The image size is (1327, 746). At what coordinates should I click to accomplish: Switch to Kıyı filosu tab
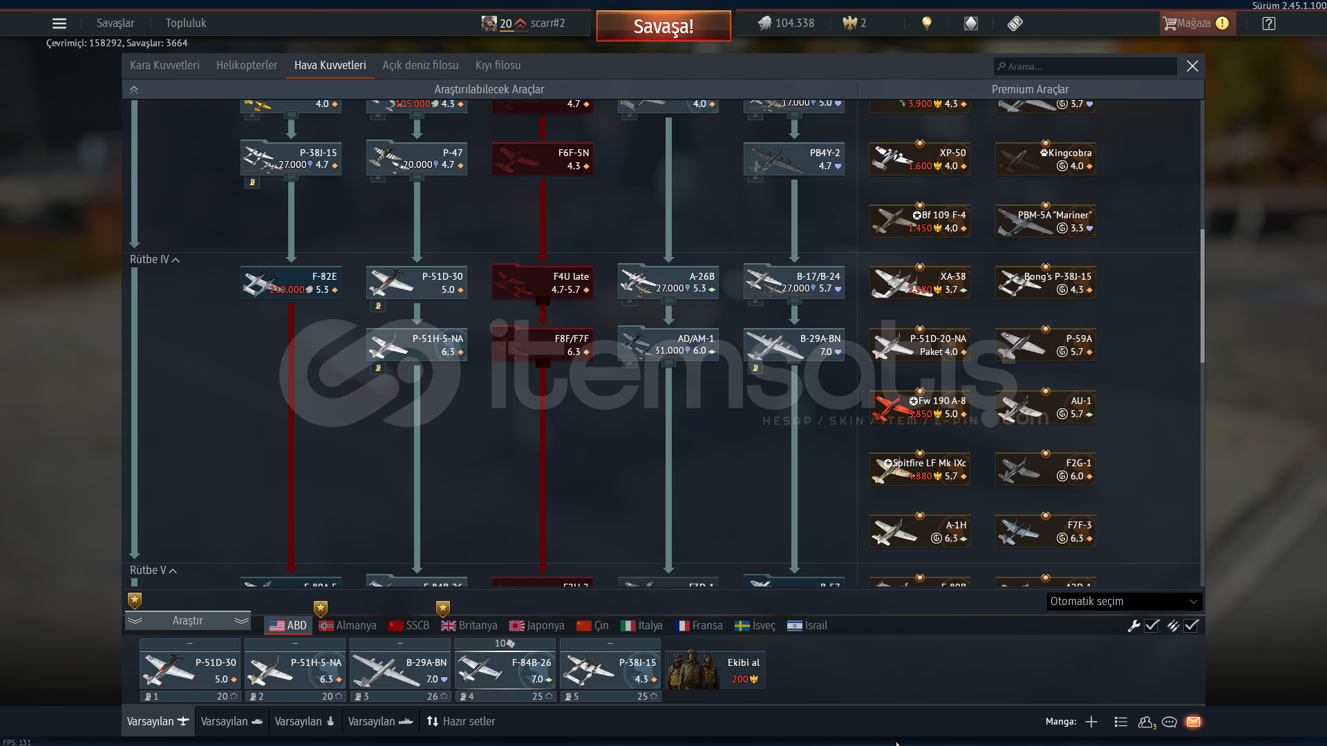498,66
